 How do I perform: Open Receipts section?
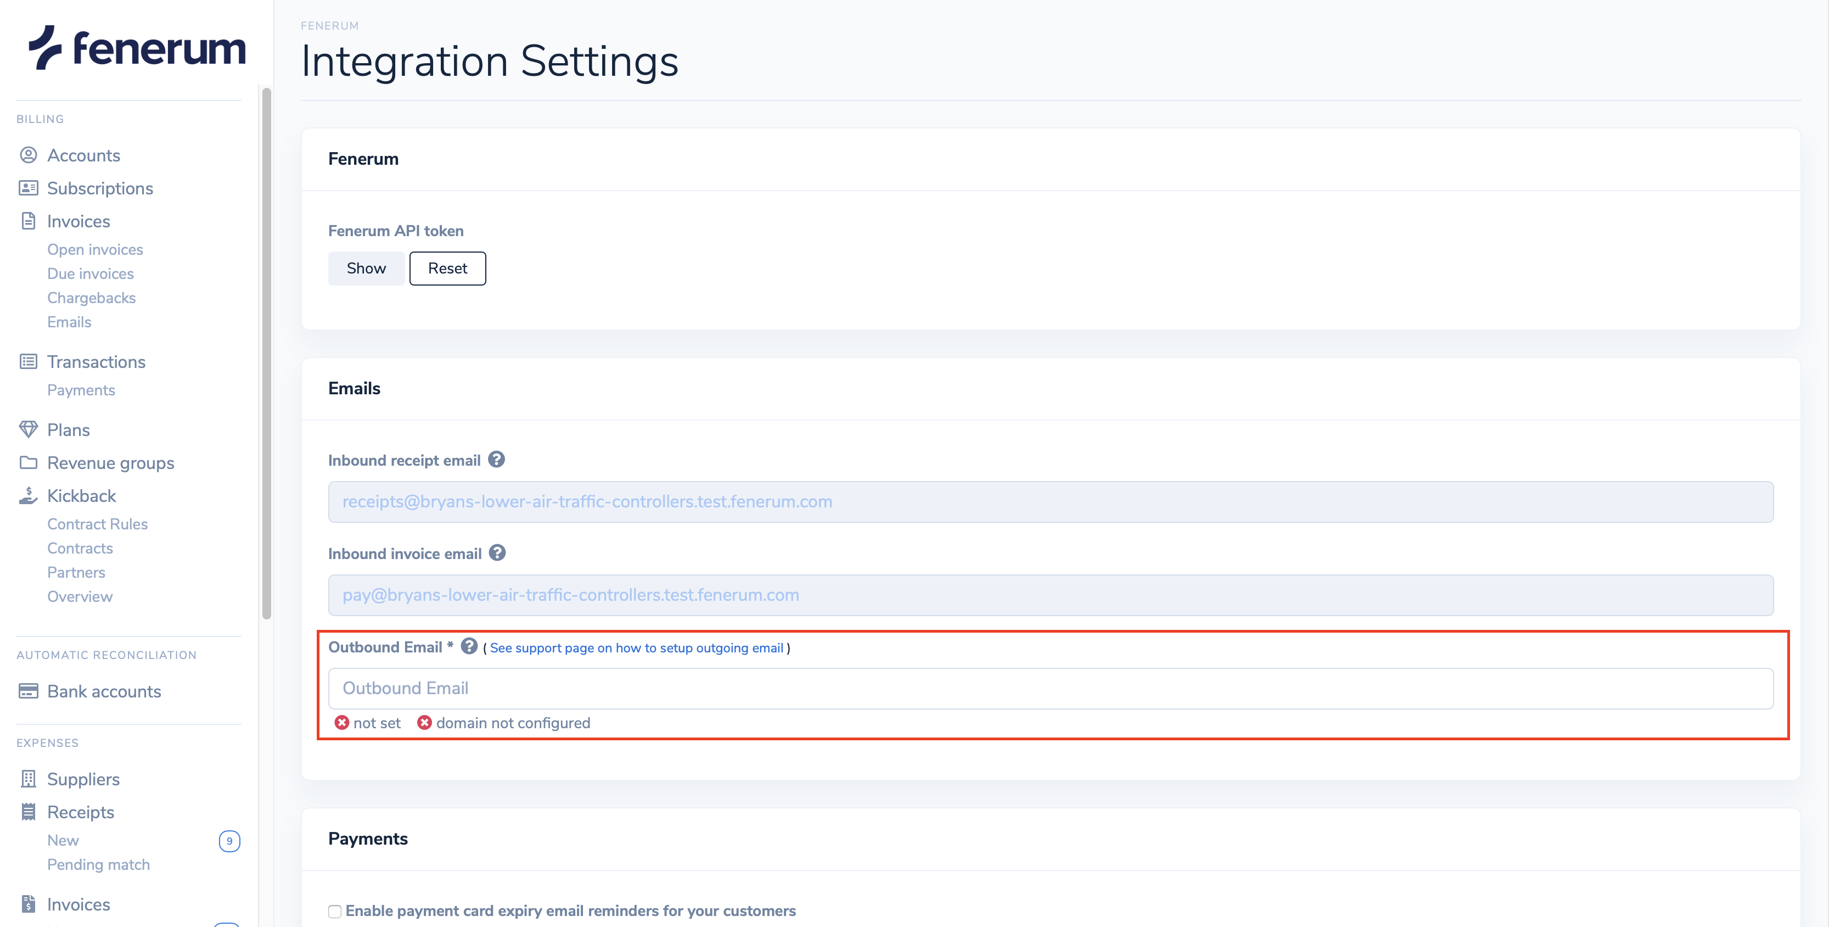[x=81, y=812]
